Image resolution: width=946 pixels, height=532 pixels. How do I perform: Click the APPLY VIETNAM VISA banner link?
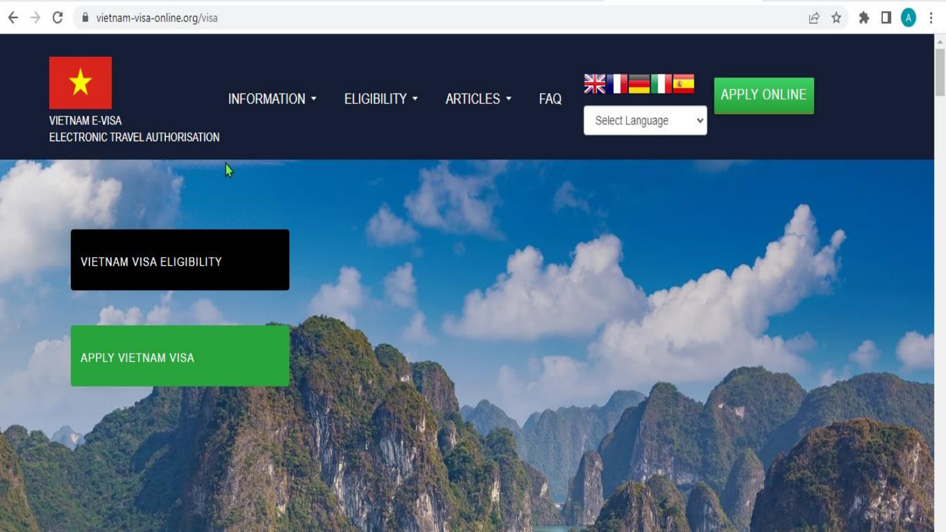pos(180,357)
